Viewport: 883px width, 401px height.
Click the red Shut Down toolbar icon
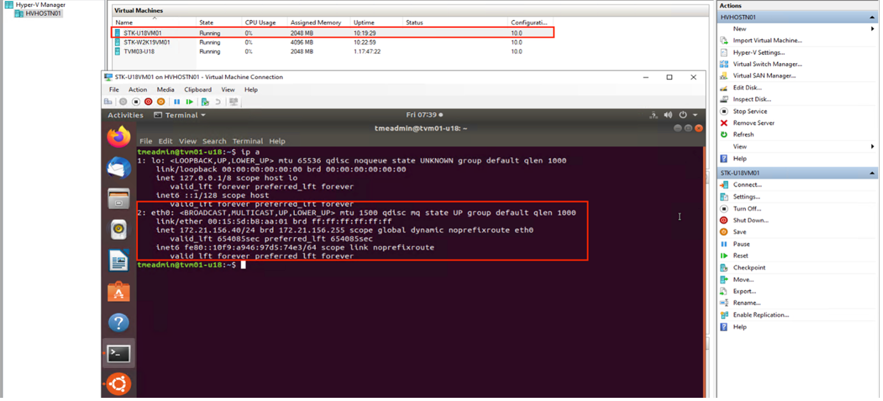click(148, 102)
